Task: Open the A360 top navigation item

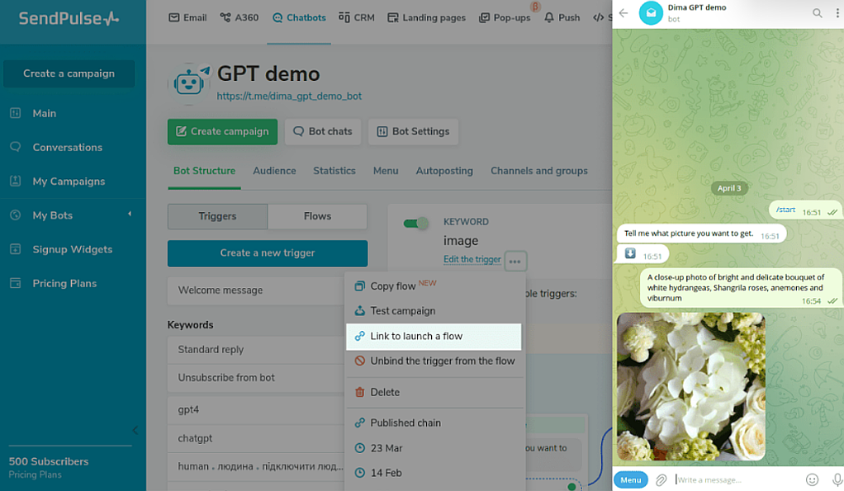Action: 239,18
